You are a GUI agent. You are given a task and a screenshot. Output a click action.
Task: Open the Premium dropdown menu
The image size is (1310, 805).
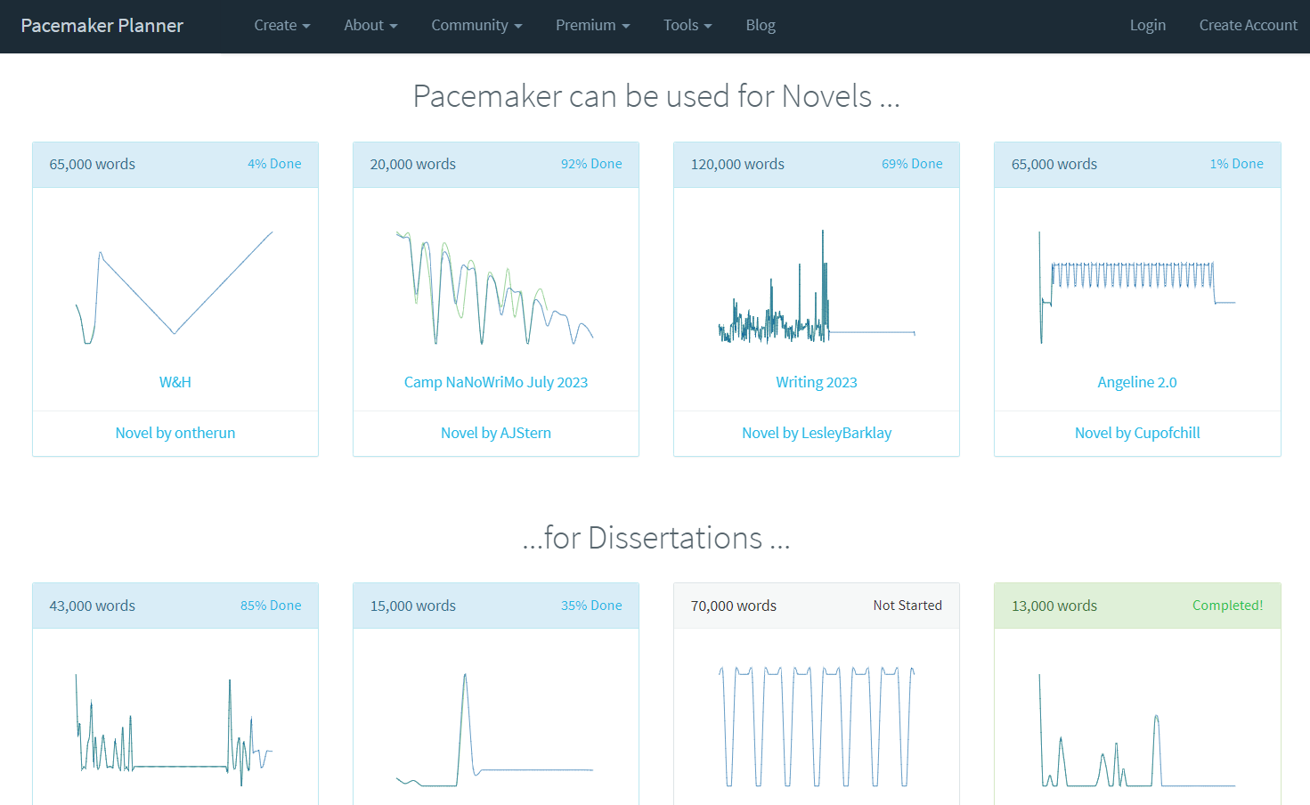592,26
